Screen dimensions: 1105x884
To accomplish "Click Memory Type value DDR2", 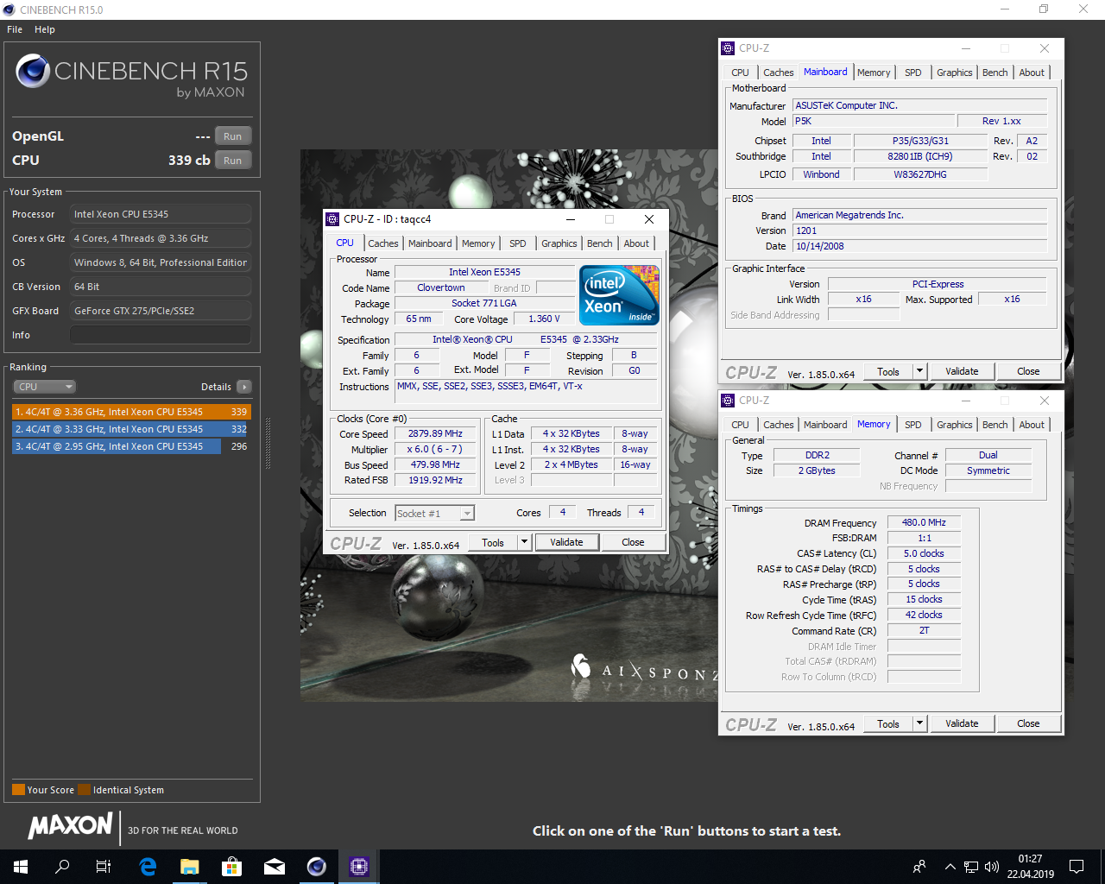I will 817,455.
